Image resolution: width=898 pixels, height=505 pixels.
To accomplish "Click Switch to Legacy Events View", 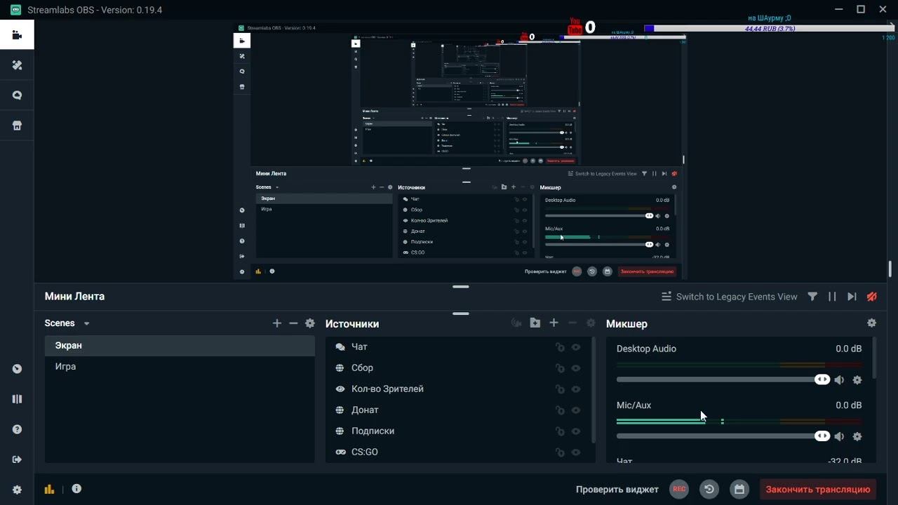I will point(729,297).
